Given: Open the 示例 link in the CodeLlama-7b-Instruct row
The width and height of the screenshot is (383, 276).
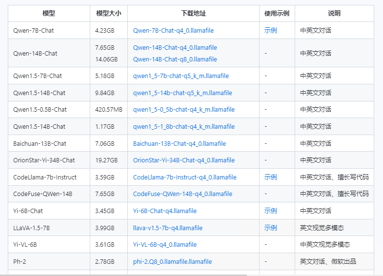Looking at the screenshot, I should pyautogui.click(x=270, y=177).
